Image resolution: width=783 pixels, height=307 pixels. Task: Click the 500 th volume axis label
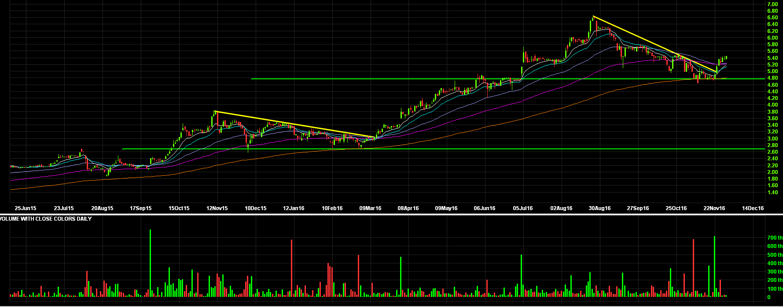[775, 255]
